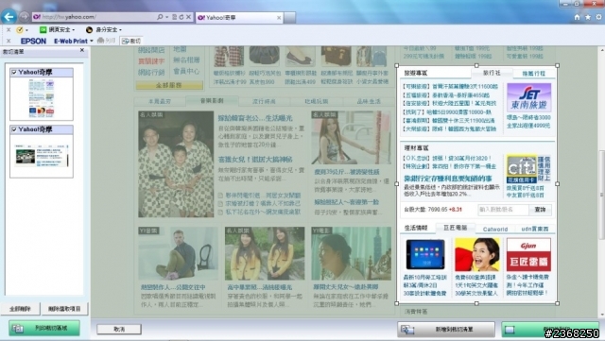The width and height of the screenshot is (605, 341).
Task: Open favorites star icon
Action: 588,17
